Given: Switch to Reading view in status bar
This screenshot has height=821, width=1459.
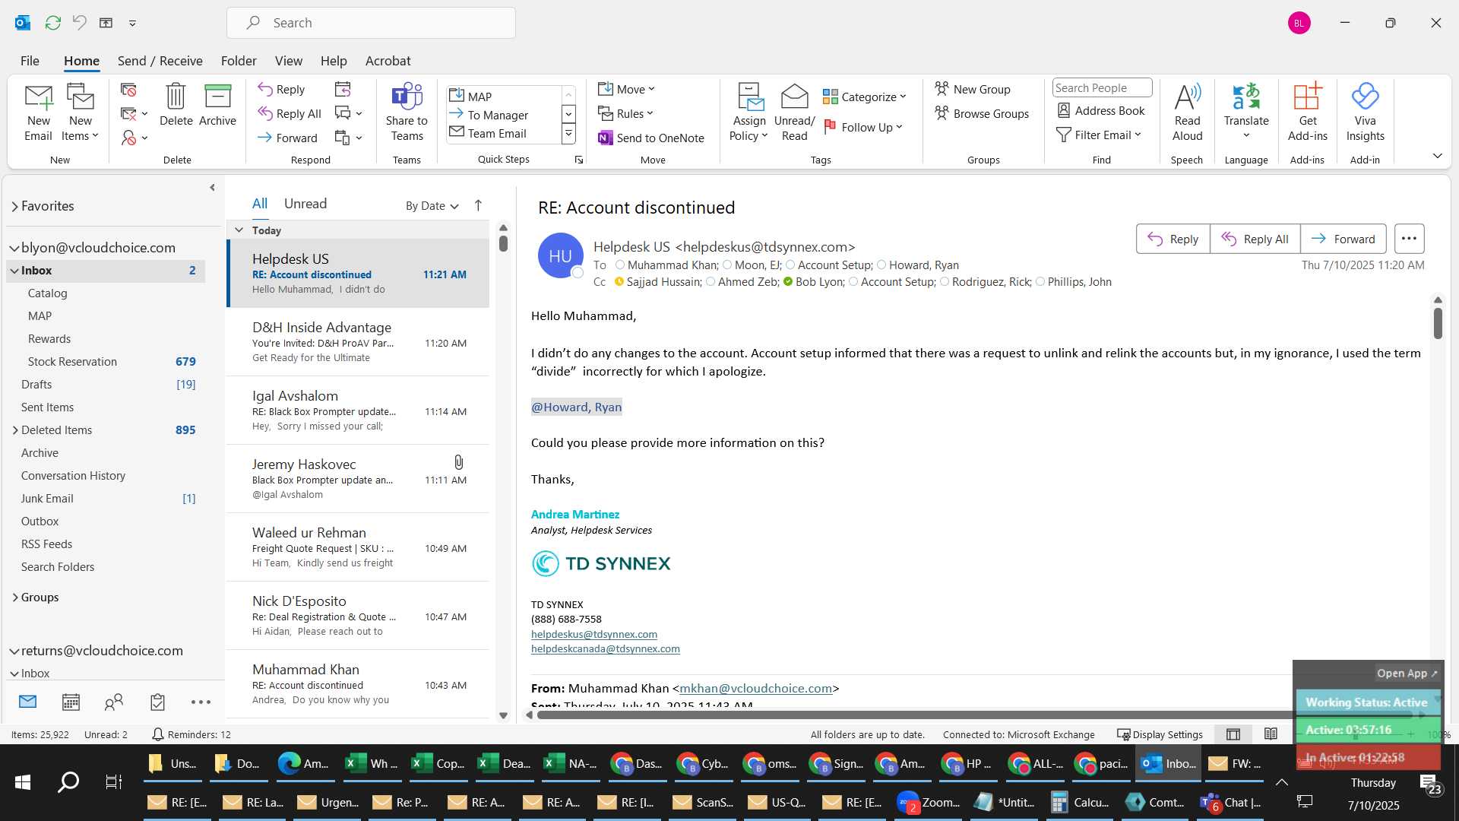Looking at the screenshot, I should pos(1271,734).
